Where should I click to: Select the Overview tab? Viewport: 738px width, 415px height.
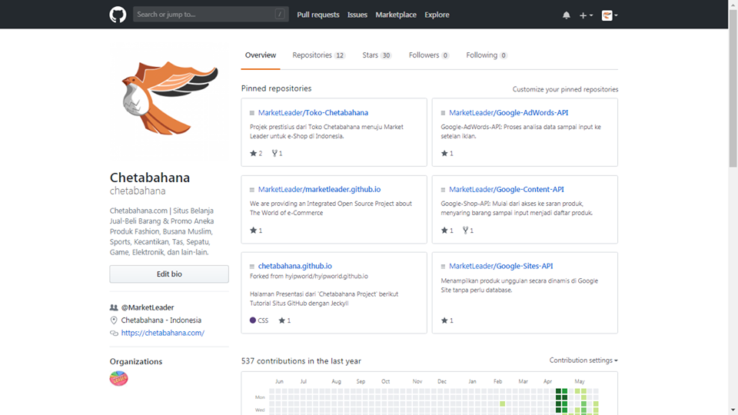click(261, 55)
